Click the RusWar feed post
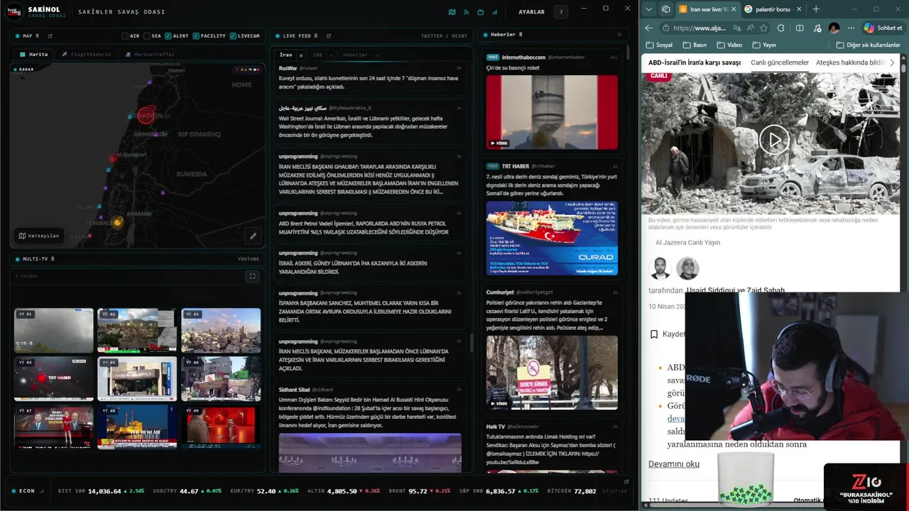Image resolution: width=909 pixels, height=511 pixels. (x=370, y=77)
